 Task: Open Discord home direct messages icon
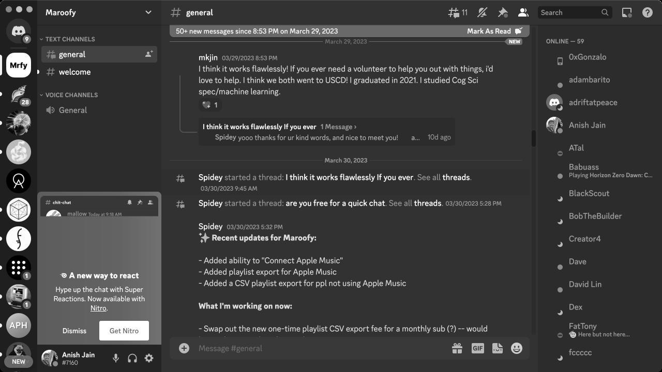pos(19,32)
